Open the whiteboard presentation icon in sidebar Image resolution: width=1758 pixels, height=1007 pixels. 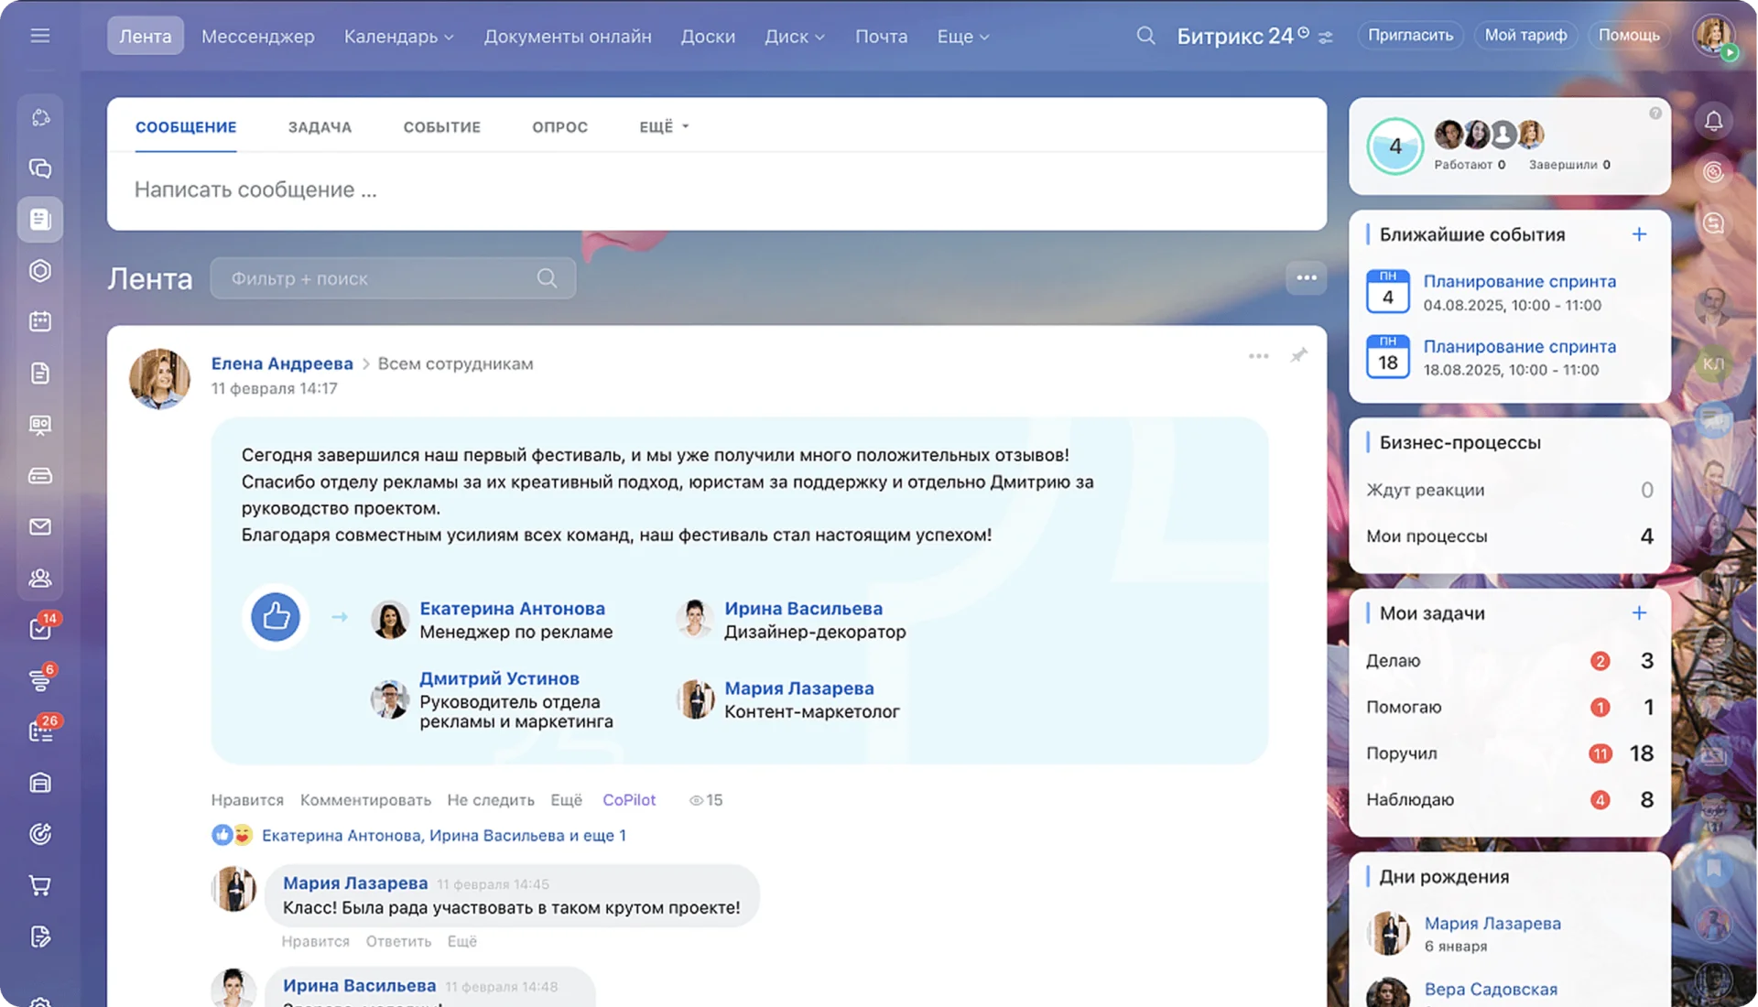pos(40,425)
